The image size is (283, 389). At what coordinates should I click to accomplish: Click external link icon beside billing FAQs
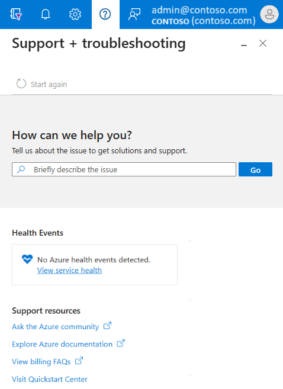(x=79, y=361)
